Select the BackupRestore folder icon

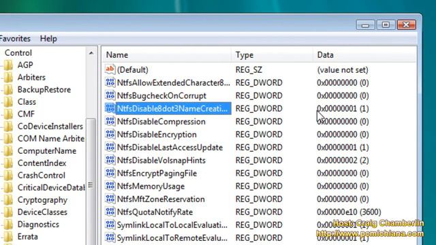click(8, 90)
